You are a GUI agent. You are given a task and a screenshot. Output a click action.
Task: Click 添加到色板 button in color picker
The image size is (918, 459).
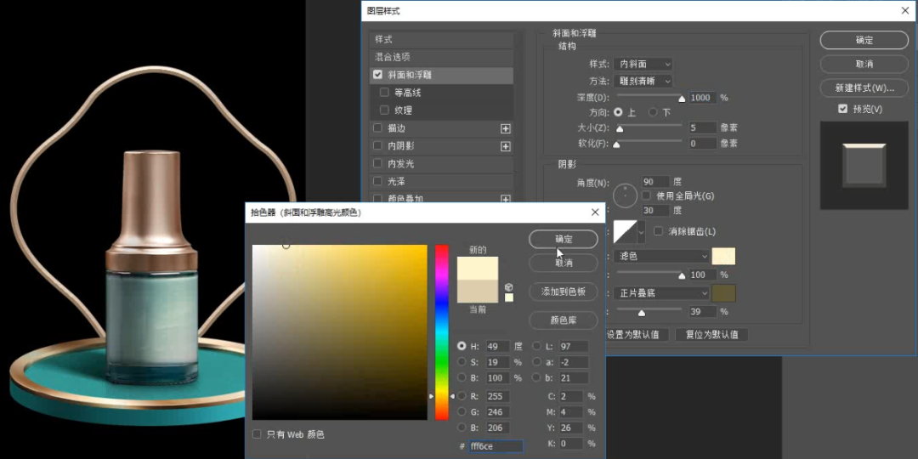pos(563,292)
